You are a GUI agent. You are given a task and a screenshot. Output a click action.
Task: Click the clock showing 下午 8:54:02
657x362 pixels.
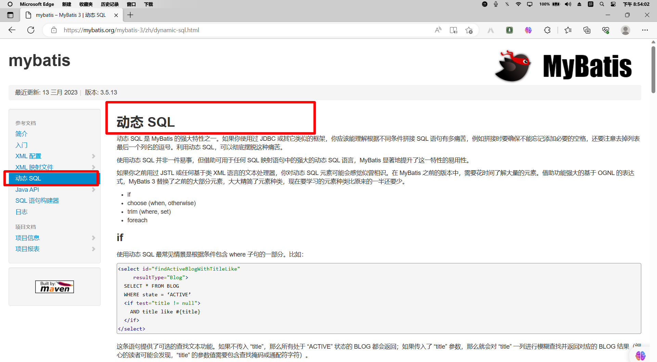pos(636,4)
